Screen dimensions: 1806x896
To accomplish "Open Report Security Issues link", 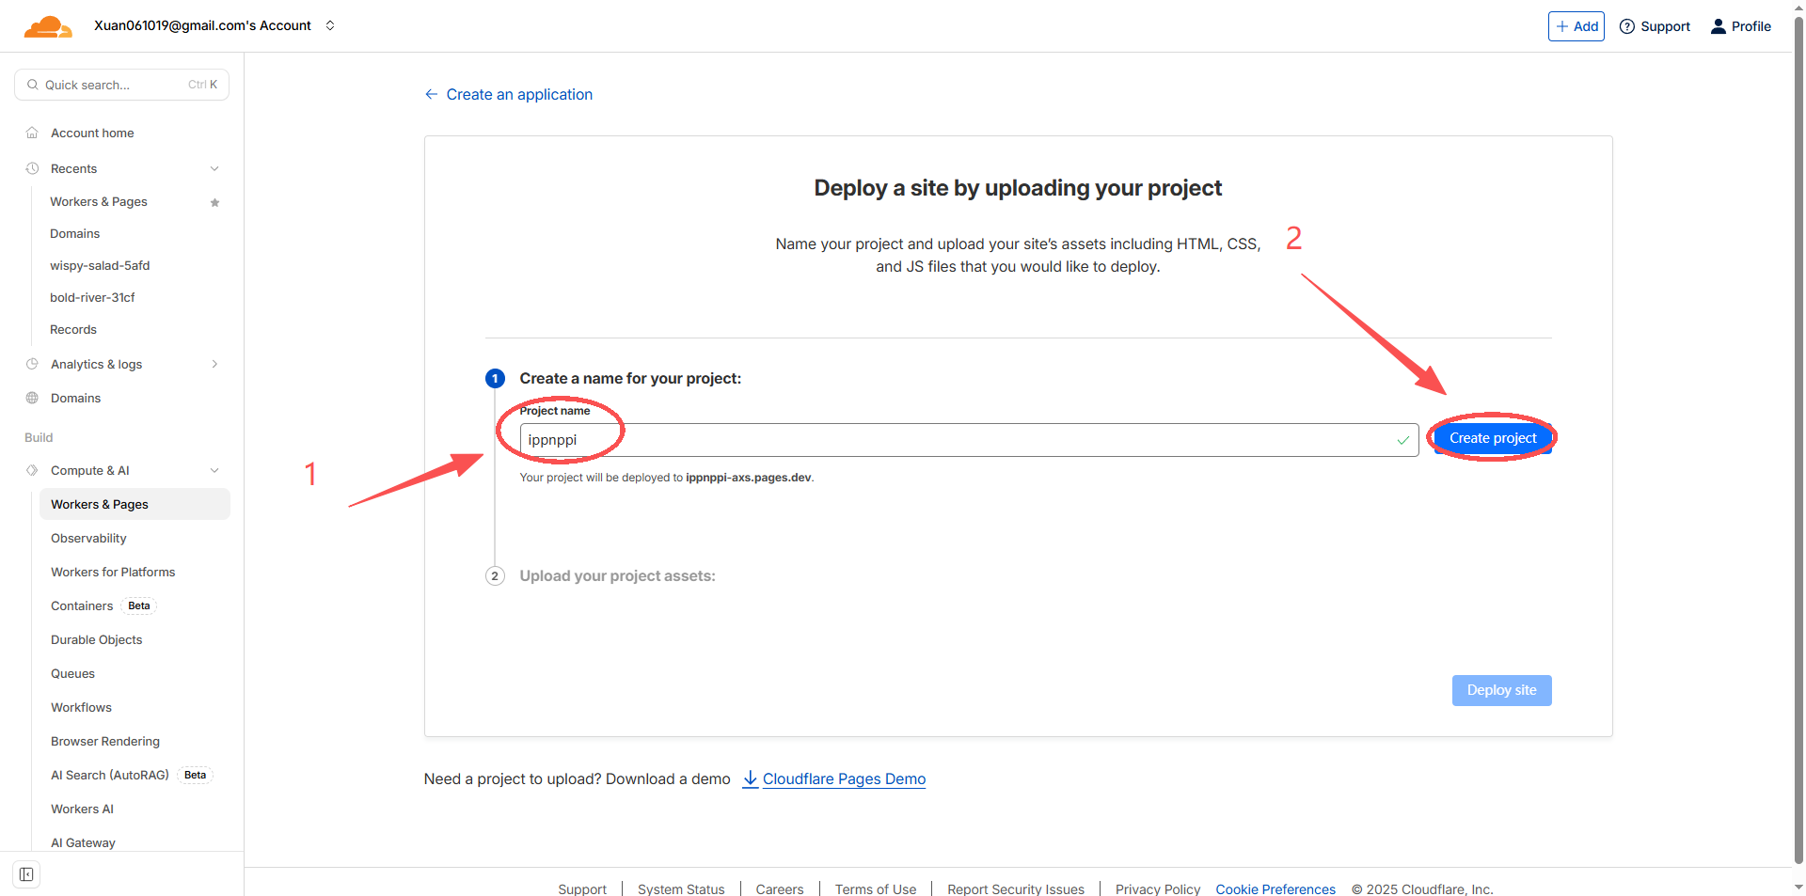I will (x=1016, y=888).
